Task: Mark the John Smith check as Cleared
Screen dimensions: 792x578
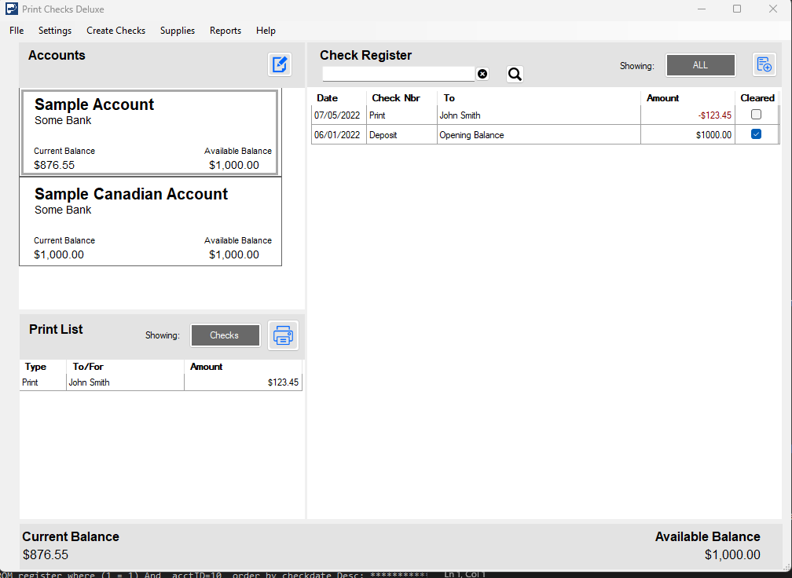Action: 756,114
